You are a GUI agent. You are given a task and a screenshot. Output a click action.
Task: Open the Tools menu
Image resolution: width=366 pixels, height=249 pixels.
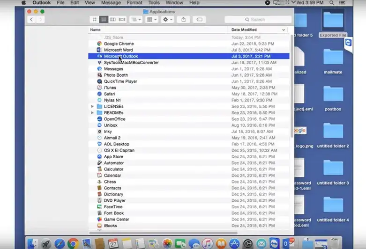[154, 2]
